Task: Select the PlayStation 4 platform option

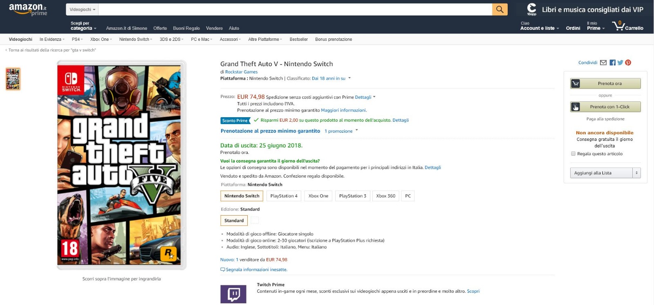Action: tap(284, 196)
